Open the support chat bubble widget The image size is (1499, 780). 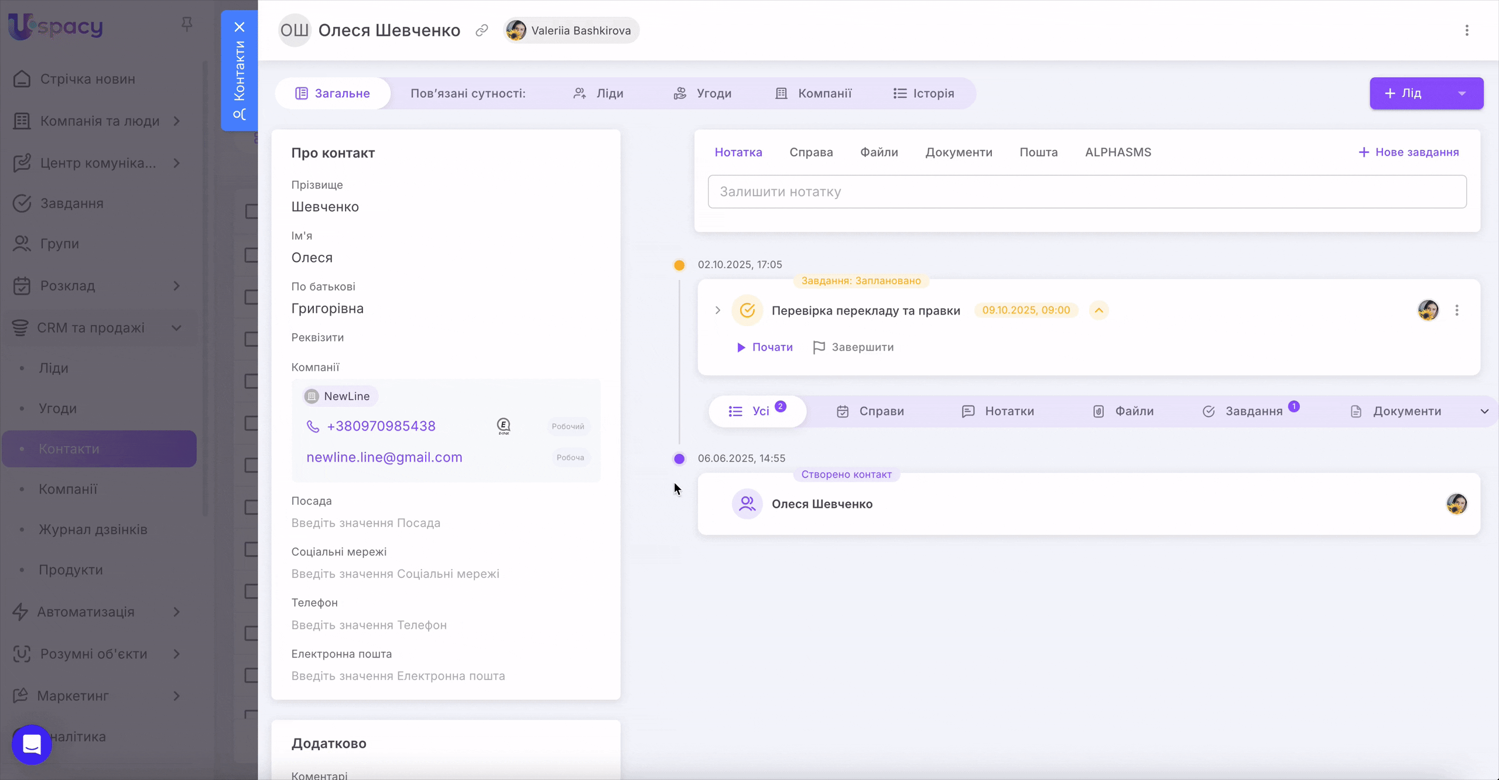pyautogui.click(x=32, y=744)
